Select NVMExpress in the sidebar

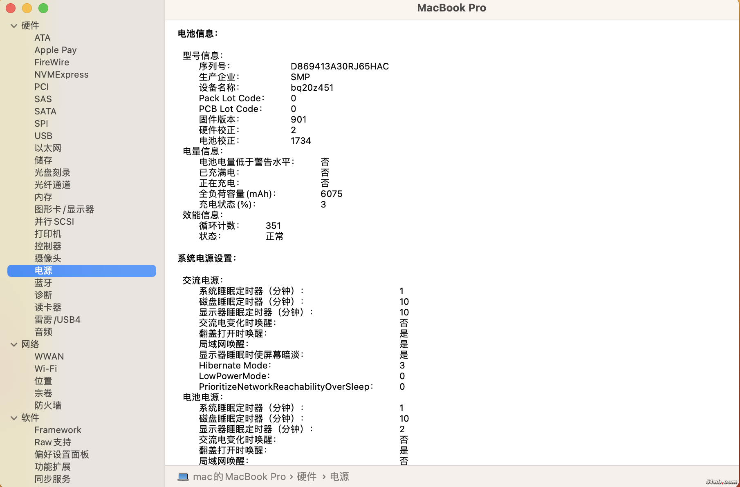[x=61, y=75]
